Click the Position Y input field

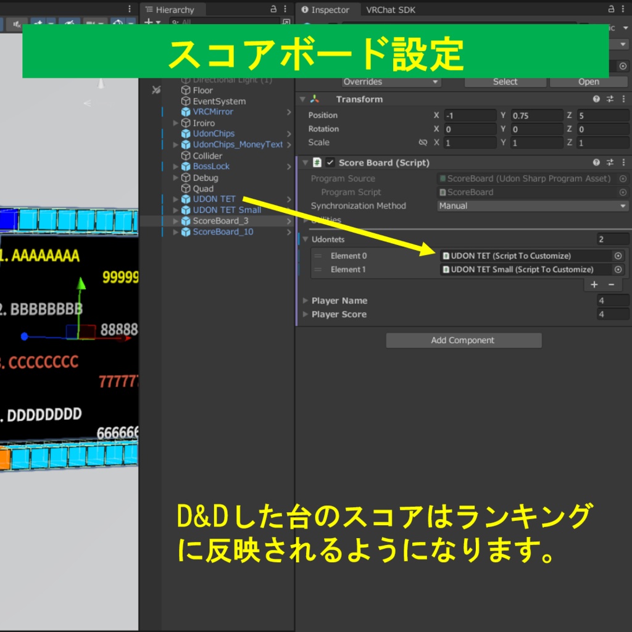tap(537, 115)
